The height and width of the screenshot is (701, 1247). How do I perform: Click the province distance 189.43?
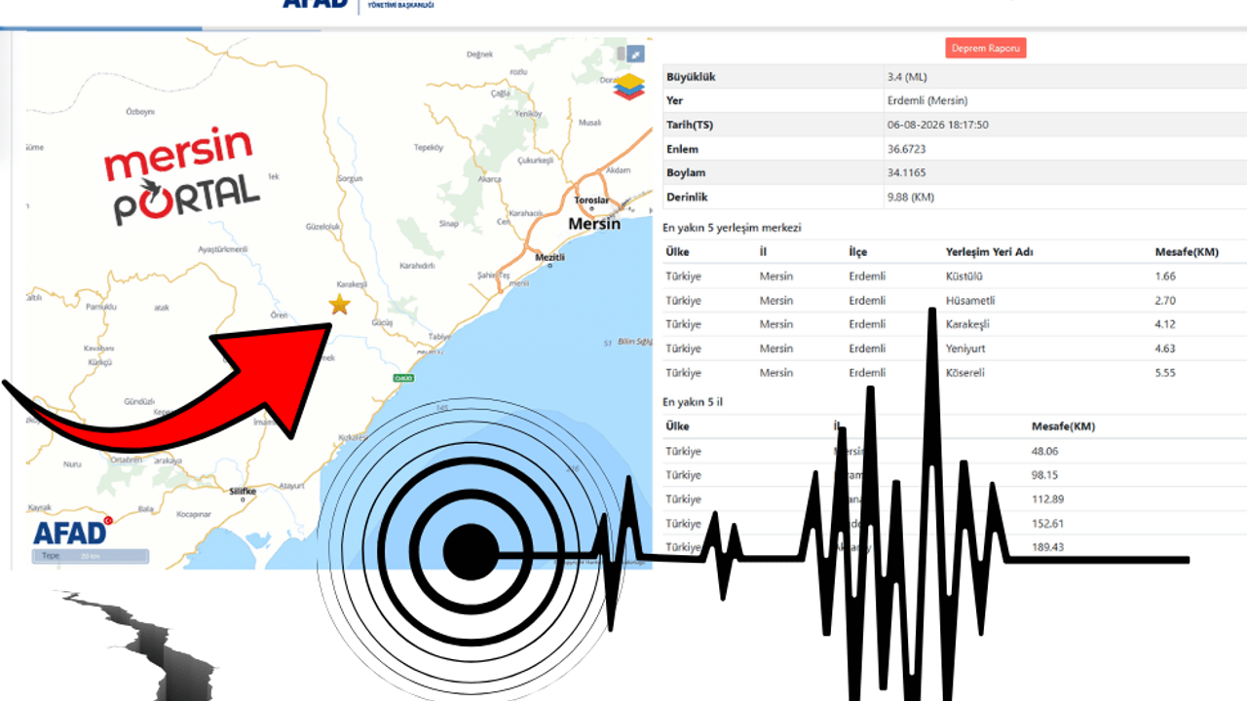point(1047,547)
